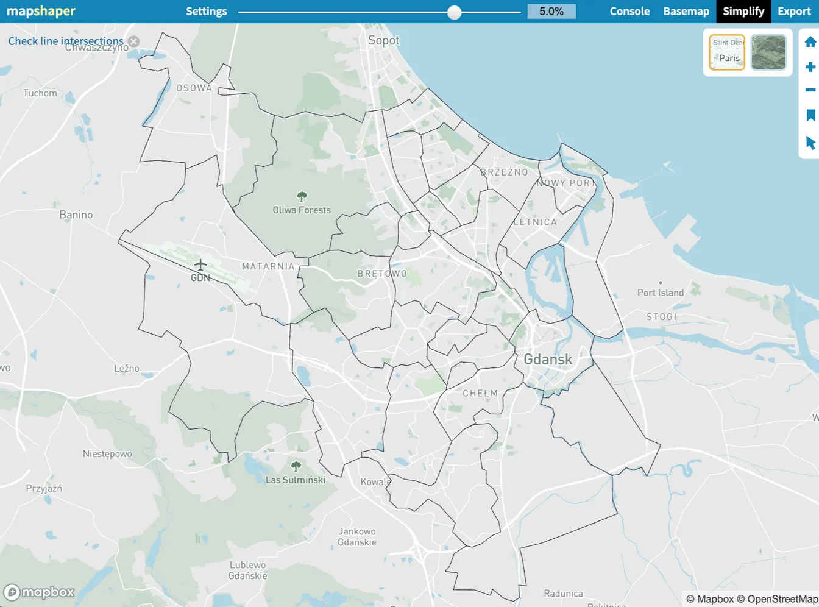819x607 pixels.
Task: Click the BRZEŹNO district label
Action: 504,172
